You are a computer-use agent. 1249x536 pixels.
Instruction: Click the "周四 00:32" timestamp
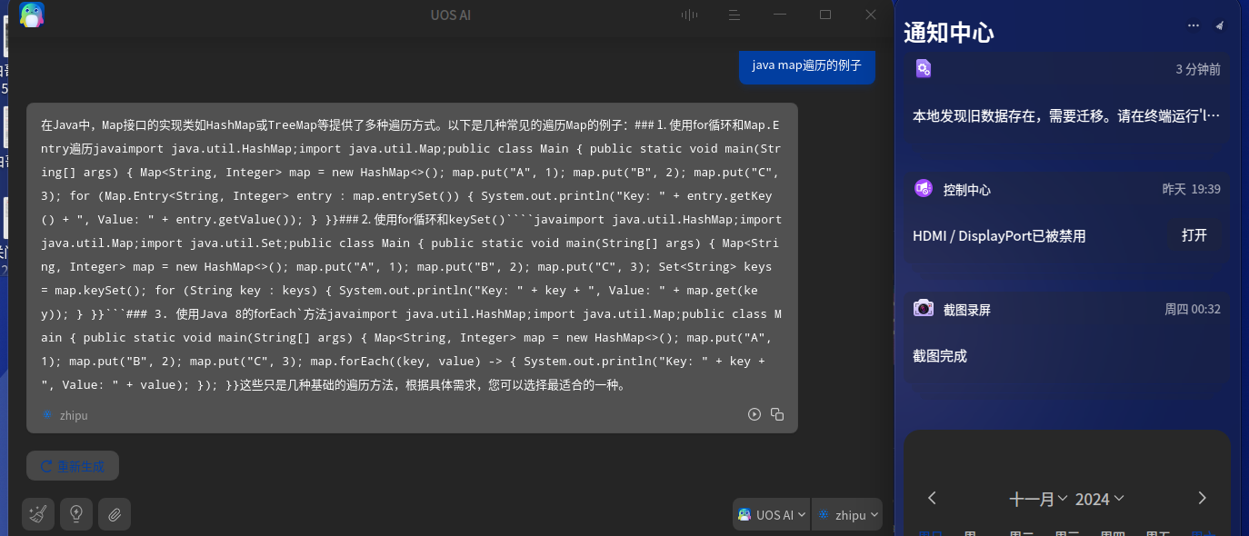coord(1193,309)
